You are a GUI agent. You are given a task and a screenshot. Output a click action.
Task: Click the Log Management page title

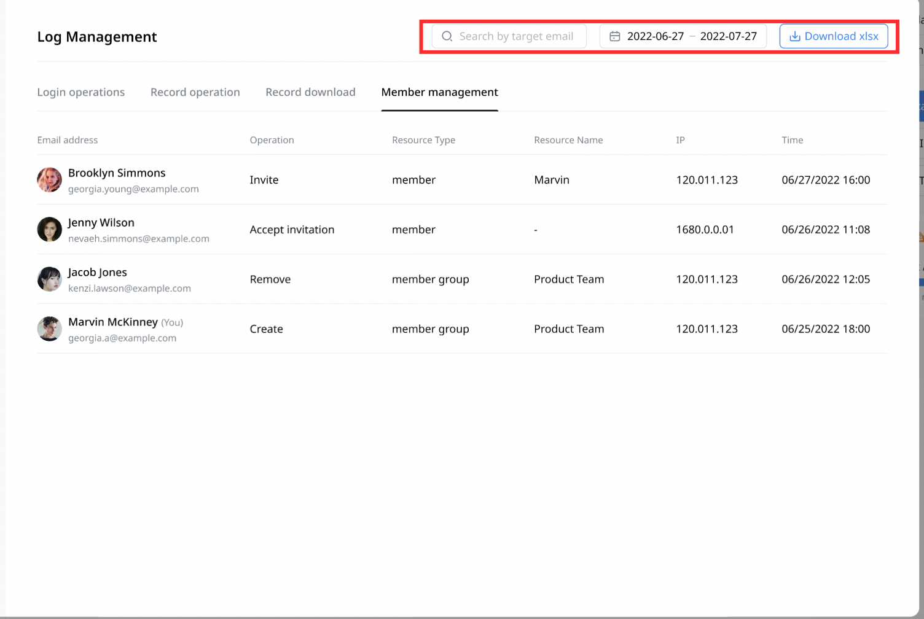point(96,37)
